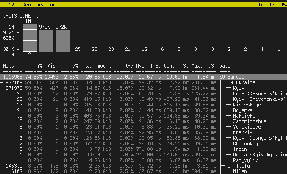Select the '12 - Geo Location' panel title

32,5
